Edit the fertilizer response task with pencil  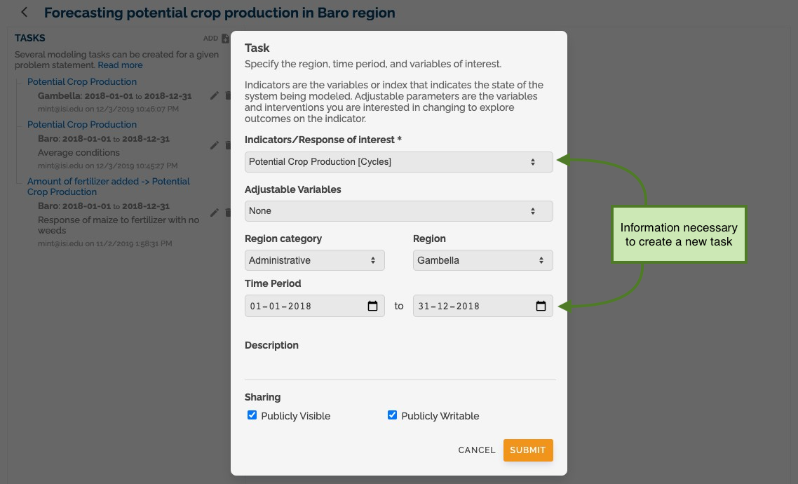click(x=215, y=213)
